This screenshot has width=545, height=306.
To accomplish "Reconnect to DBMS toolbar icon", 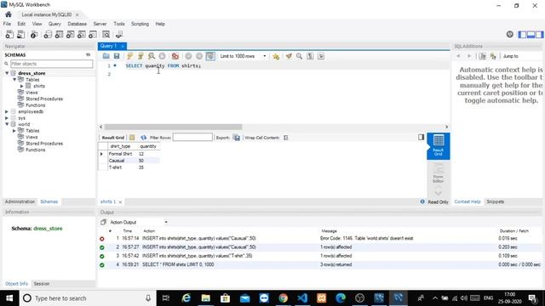I will pyautogui.click(x=119, y=34).
